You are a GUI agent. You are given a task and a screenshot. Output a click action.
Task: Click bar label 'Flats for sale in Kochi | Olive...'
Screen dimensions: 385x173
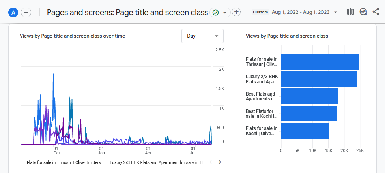262,131
